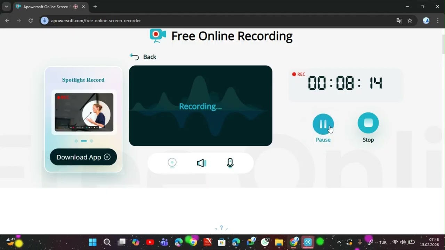
Task: Open Microsoft Teams from taskbar
Action: point(164,242)
